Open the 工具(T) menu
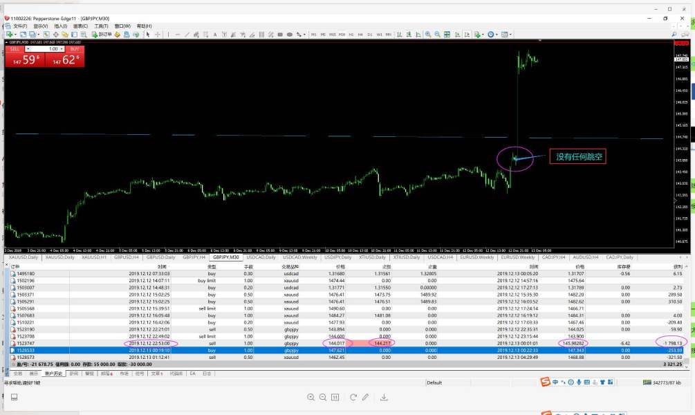 101,26
